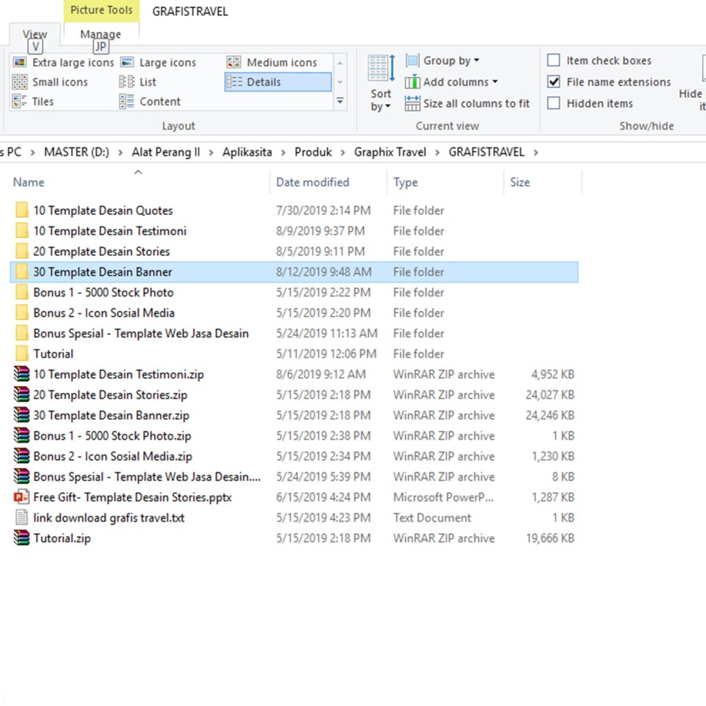Select the Free Gift PowerPoint file
The height and width of the screenshot is (706, 706).
pyautogui.click(x=132, y=497)
